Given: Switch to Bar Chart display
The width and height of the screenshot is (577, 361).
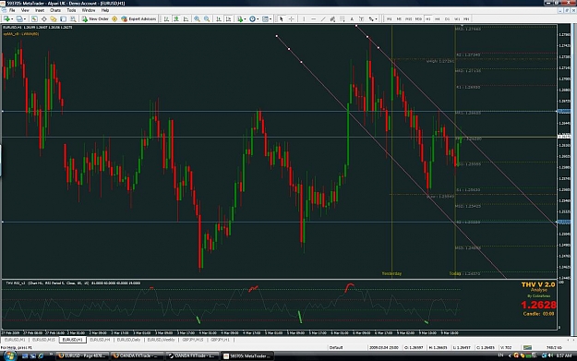Looking at the screenshot, I should (166, 18).
